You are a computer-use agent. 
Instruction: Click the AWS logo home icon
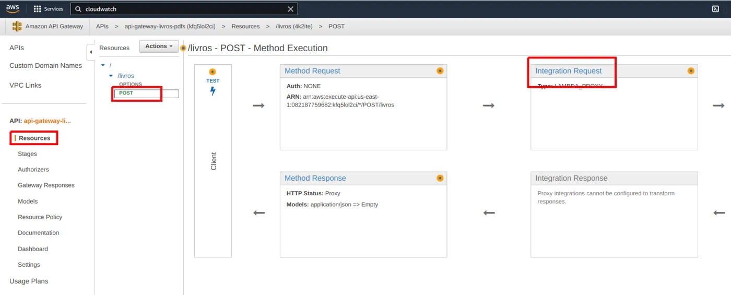pos(13,8)
